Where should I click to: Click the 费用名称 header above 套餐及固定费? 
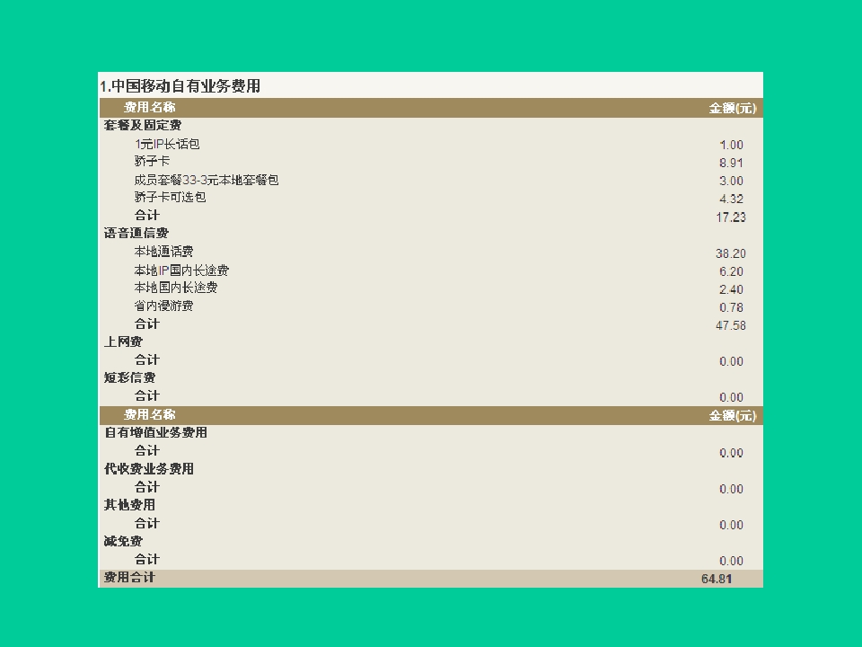[x=150, y=107]
